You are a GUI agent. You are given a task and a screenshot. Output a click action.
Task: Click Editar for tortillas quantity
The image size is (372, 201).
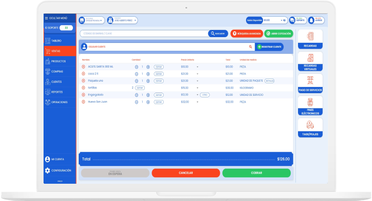click(x=140, y=88)
